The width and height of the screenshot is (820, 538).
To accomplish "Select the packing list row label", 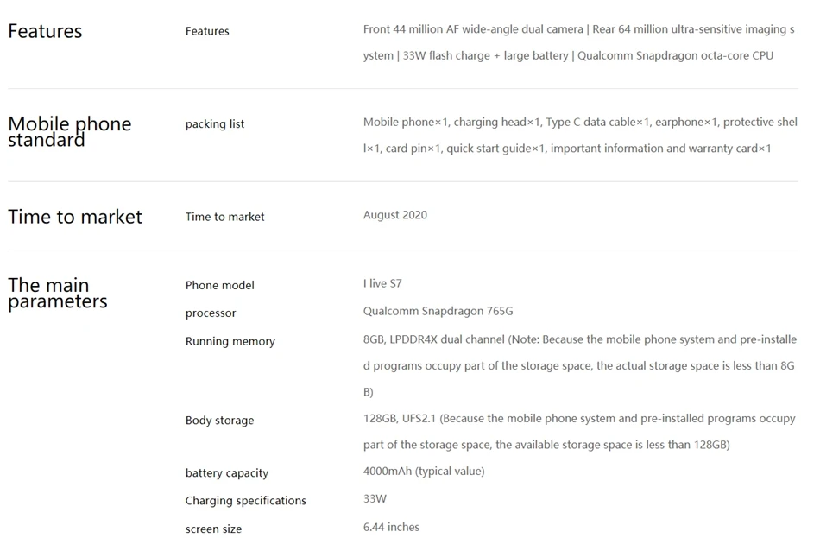I will pos(215,124).
